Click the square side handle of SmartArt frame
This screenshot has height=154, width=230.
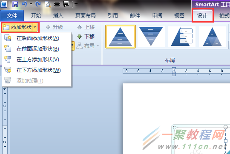coord(226,141)
